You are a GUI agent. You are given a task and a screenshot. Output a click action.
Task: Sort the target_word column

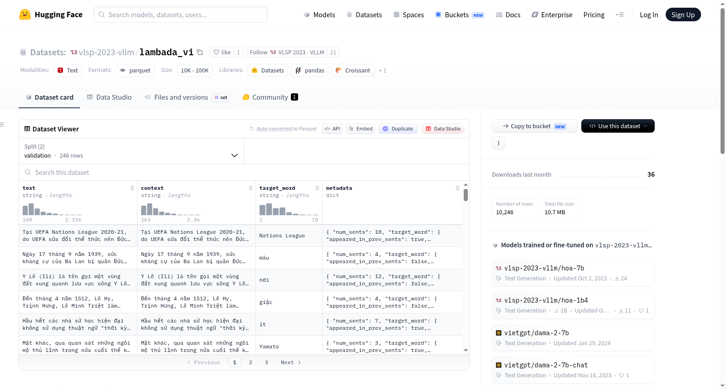tap(317, 188)
